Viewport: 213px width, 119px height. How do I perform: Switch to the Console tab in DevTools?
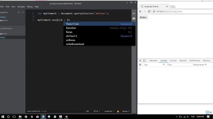[x=163, y=60]
